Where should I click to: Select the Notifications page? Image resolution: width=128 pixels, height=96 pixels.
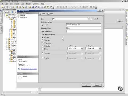[23, 17]
